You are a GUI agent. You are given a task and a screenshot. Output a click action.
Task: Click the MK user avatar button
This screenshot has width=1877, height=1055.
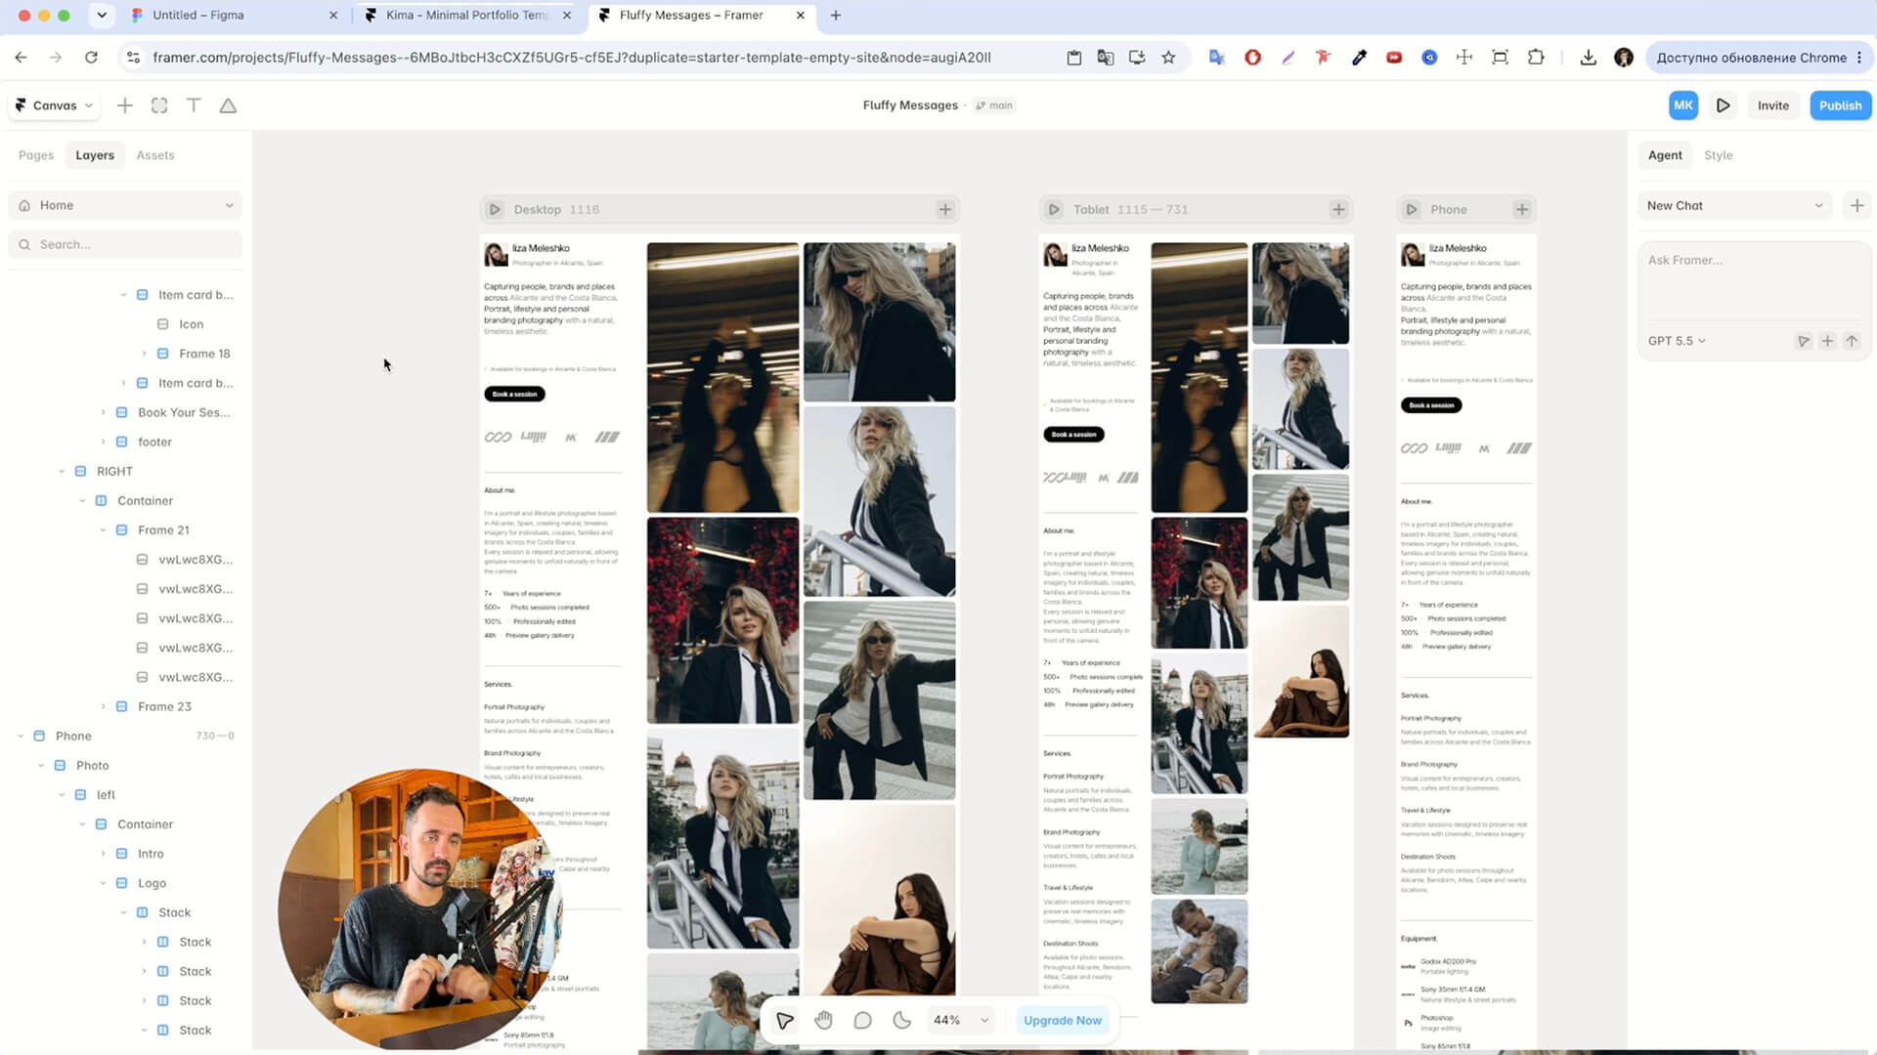tap(1682, 105)
